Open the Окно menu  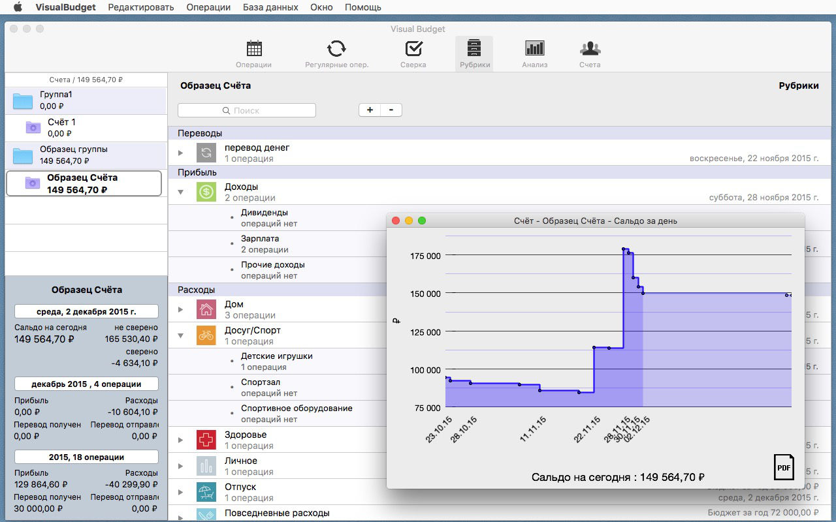[x=321, y=7]
